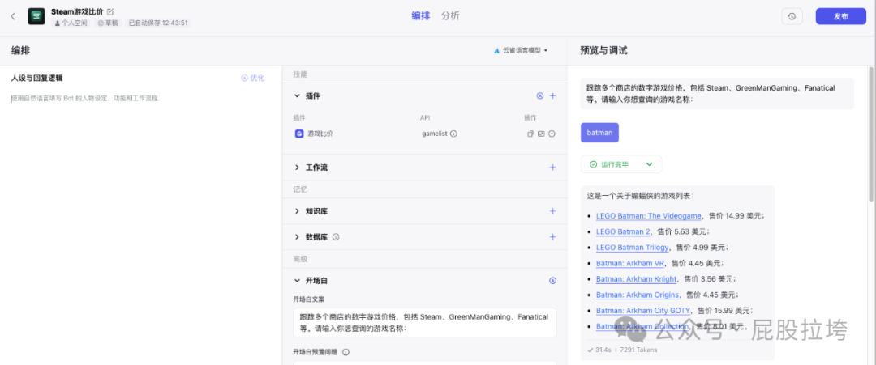Remove the 游戏比价 plugin with minus icon

tap(552, 134)
